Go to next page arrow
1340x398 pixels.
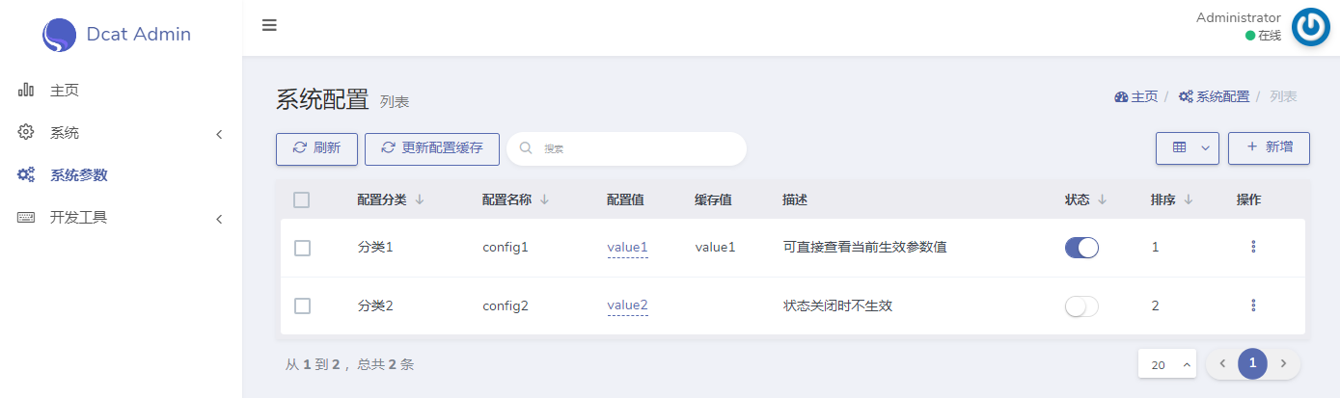tap(1283, 363)
